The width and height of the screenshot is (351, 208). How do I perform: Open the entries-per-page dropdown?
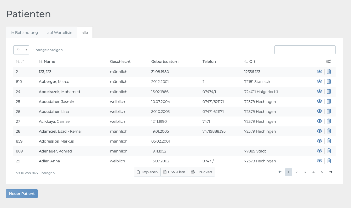21,50
